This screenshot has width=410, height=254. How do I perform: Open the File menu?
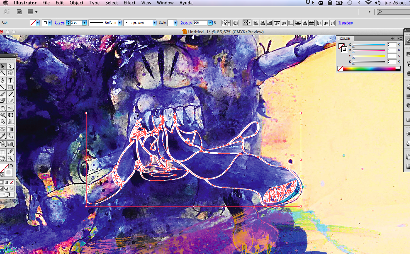point(46,3)
